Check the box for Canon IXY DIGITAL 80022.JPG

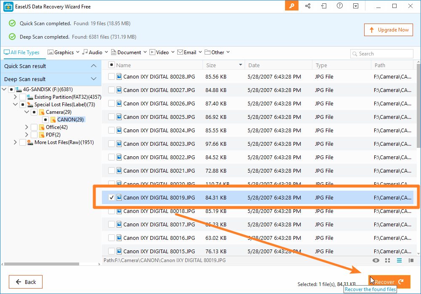[112, 157]
